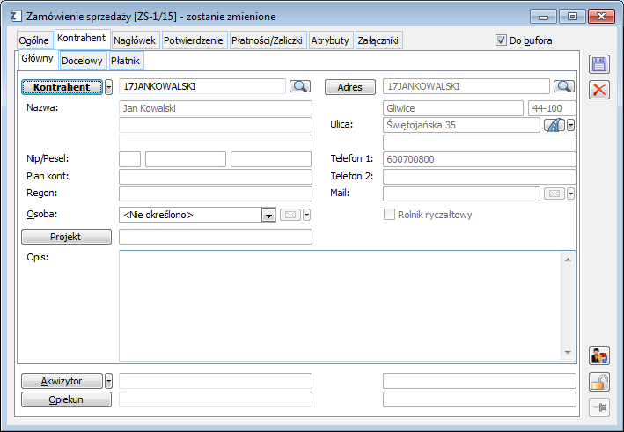Click the open padlock icon

coord(599,382)
